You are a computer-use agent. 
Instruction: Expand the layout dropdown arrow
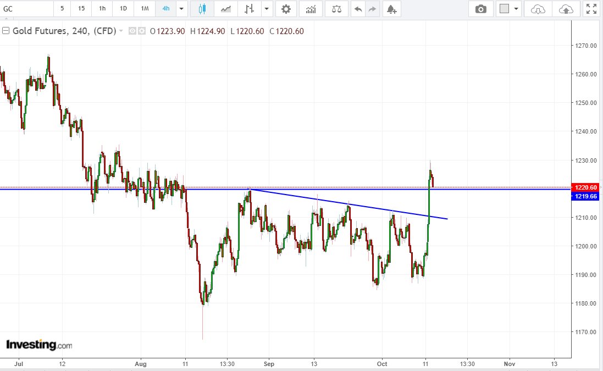(516, 9)
